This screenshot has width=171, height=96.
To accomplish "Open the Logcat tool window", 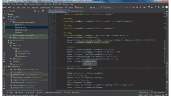I will [30, 93].
